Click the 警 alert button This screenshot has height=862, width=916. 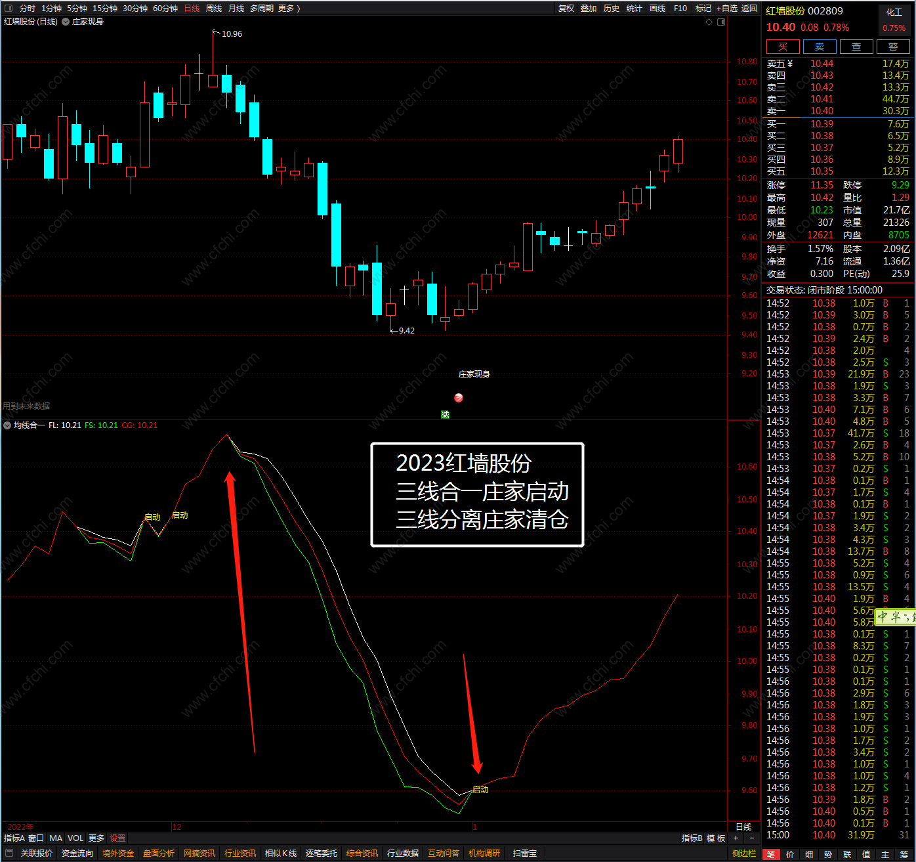(x=893, y=47)
